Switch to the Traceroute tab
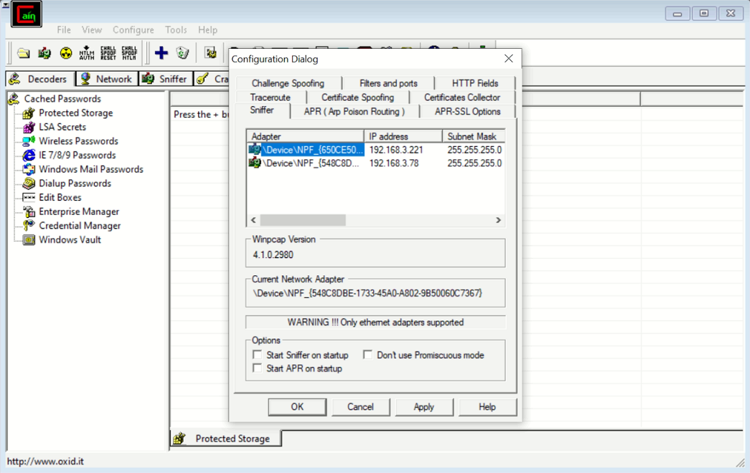This screenshot has height=473, width=750. pos(271,97)
